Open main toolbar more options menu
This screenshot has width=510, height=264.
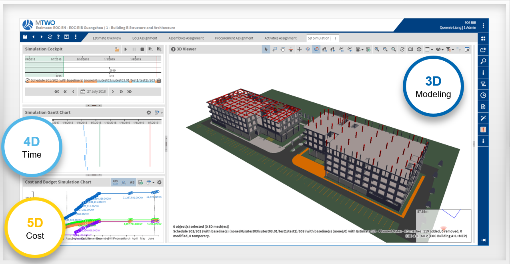pos(76,37)
